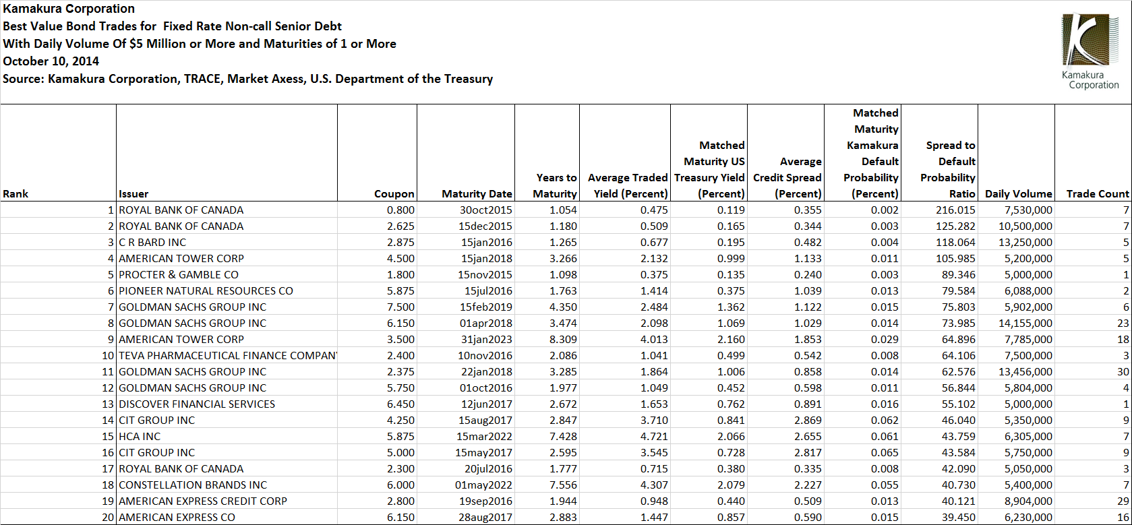The image size is (1132, 525).
Task: Click 'GOLDMAN SACHS GROUP INC' in rank 7 row
Action: coord(193,307)
